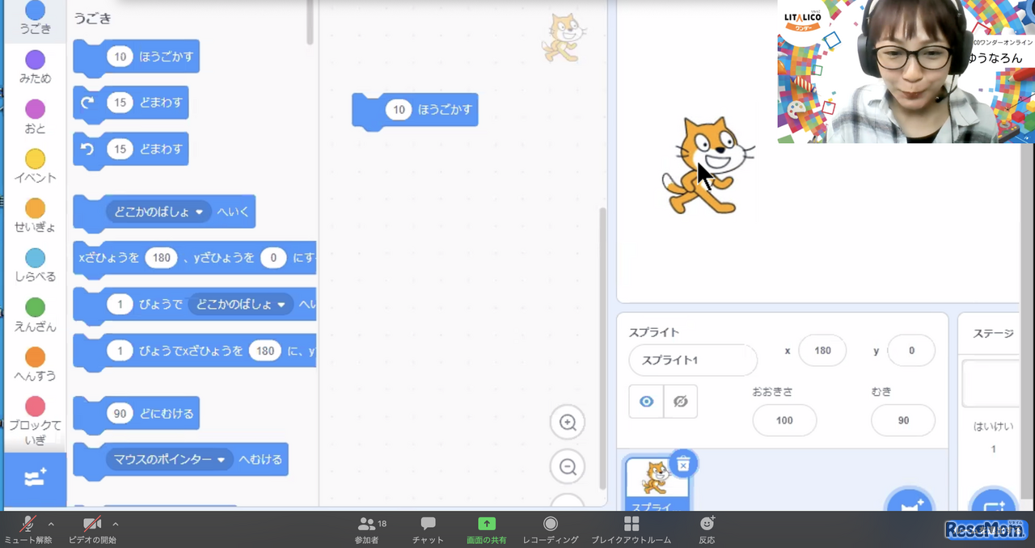Open the イベント block category
The width and height of the screenshot is (1035, 548).
pyautogui.click(x=34, y=164)
